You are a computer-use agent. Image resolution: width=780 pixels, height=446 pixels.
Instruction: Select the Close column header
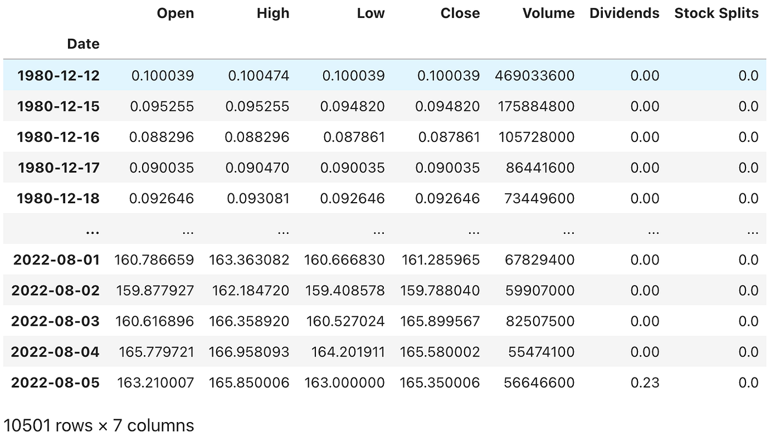460,13
